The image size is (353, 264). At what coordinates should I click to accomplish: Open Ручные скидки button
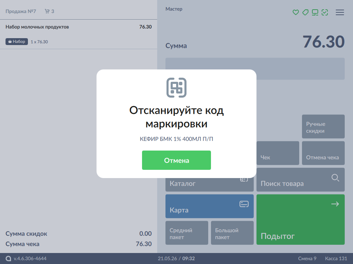click(x=323, y=126)
